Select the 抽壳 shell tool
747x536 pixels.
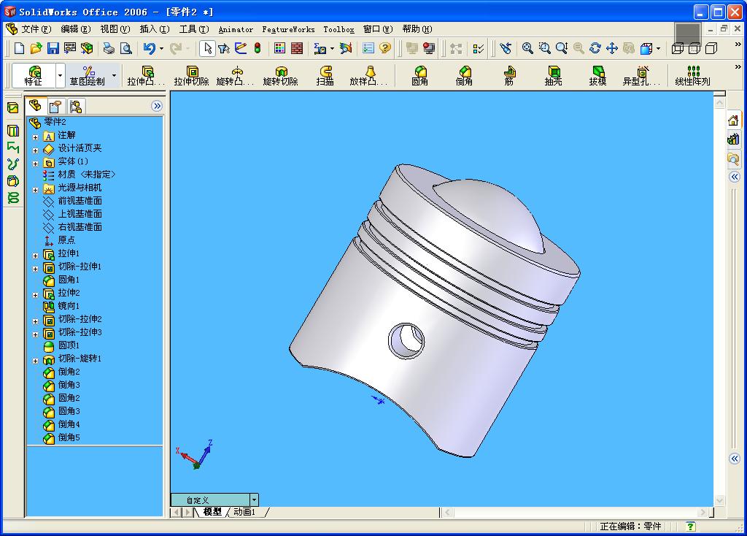click(553, 76)
